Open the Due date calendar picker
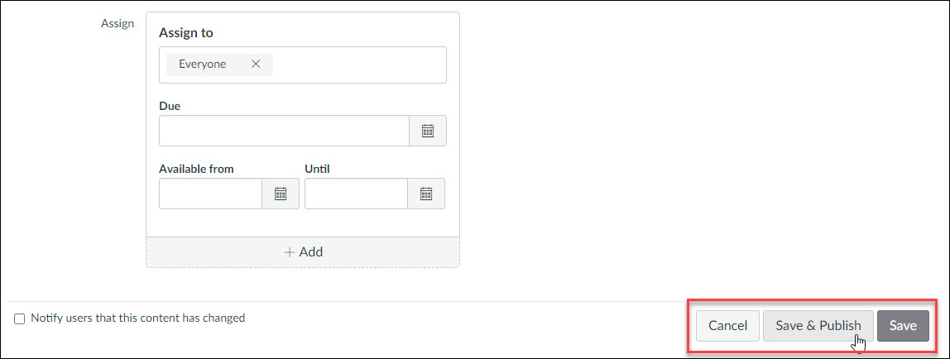The image size is (950, 359). [x=428, y=131]
